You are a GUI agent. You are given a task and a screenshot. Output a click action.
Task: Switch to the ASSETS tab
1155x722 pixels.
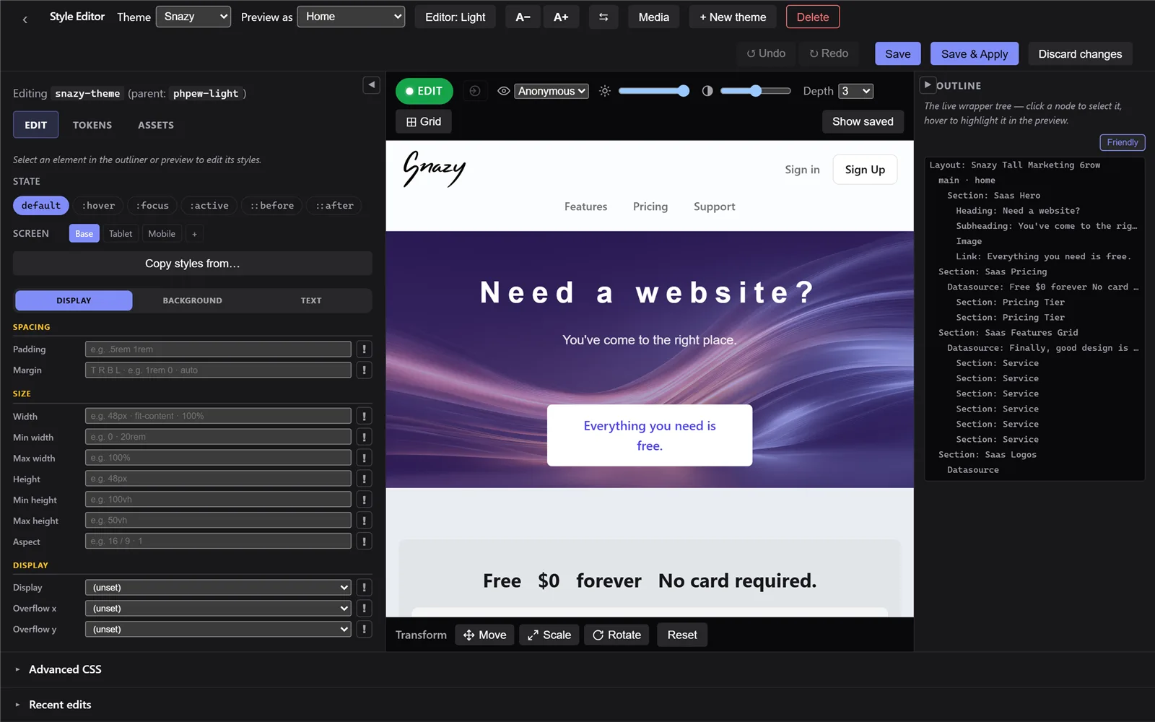pyautogui.click(x=156, y=125)
